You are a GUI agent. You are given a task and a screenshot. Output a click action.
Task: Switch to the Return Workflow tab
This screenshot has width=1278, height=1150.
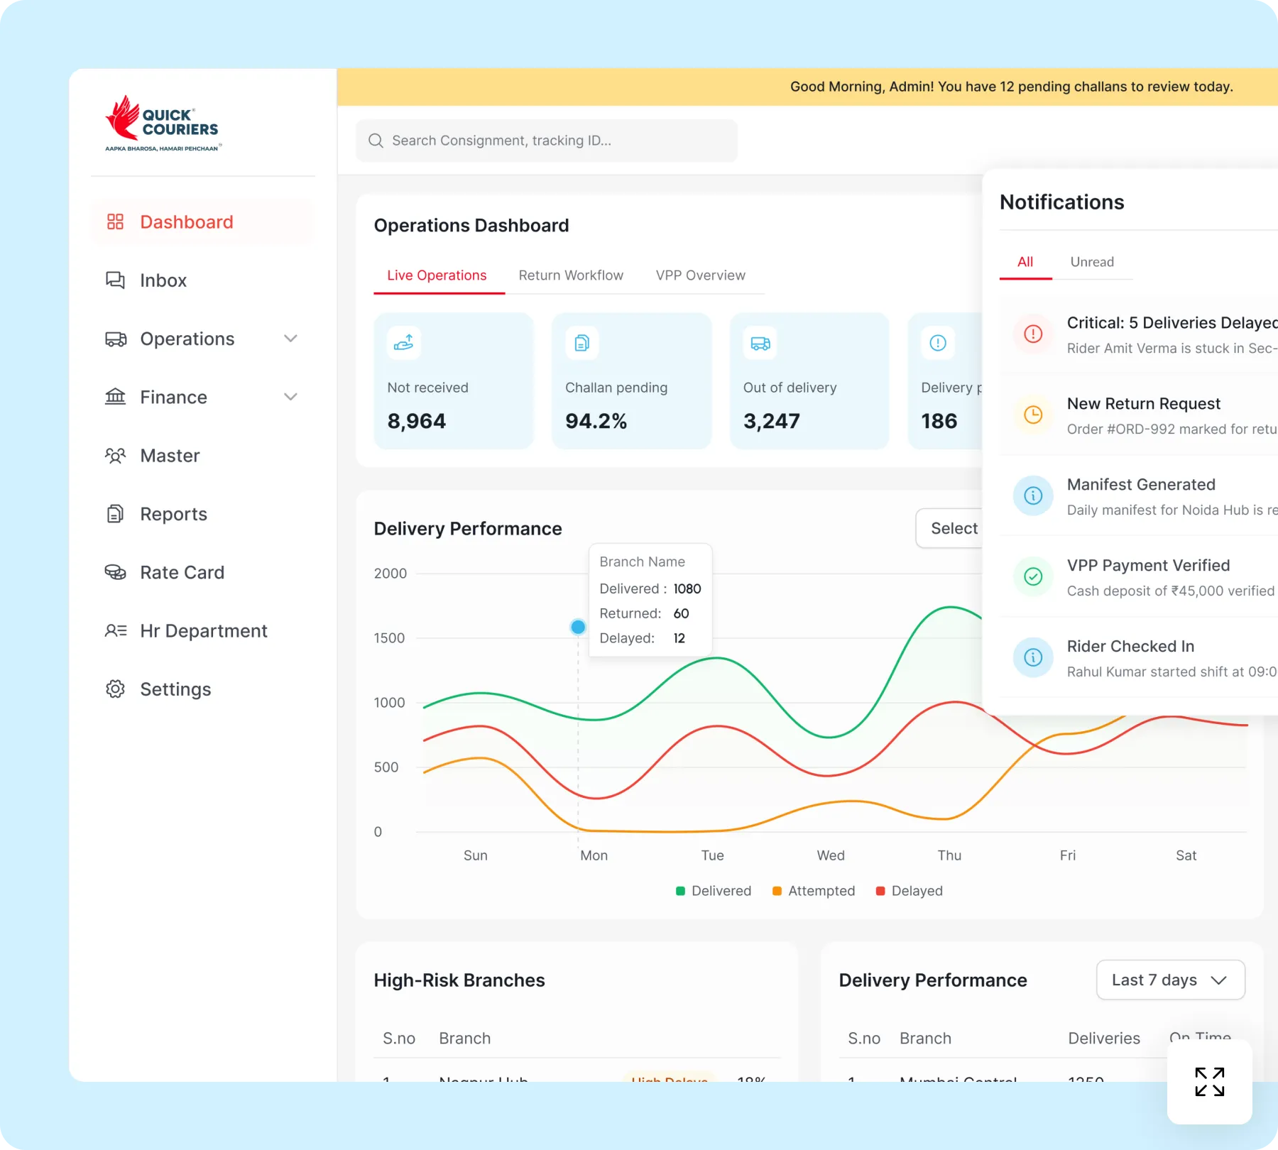click(571, 275)
